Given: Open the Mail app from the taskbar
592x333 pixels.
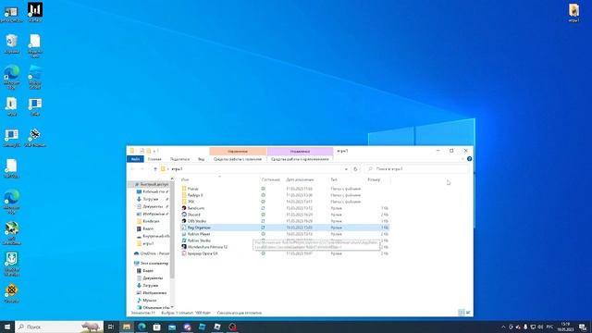Looking at the screenshot, I should coord(172,327).
